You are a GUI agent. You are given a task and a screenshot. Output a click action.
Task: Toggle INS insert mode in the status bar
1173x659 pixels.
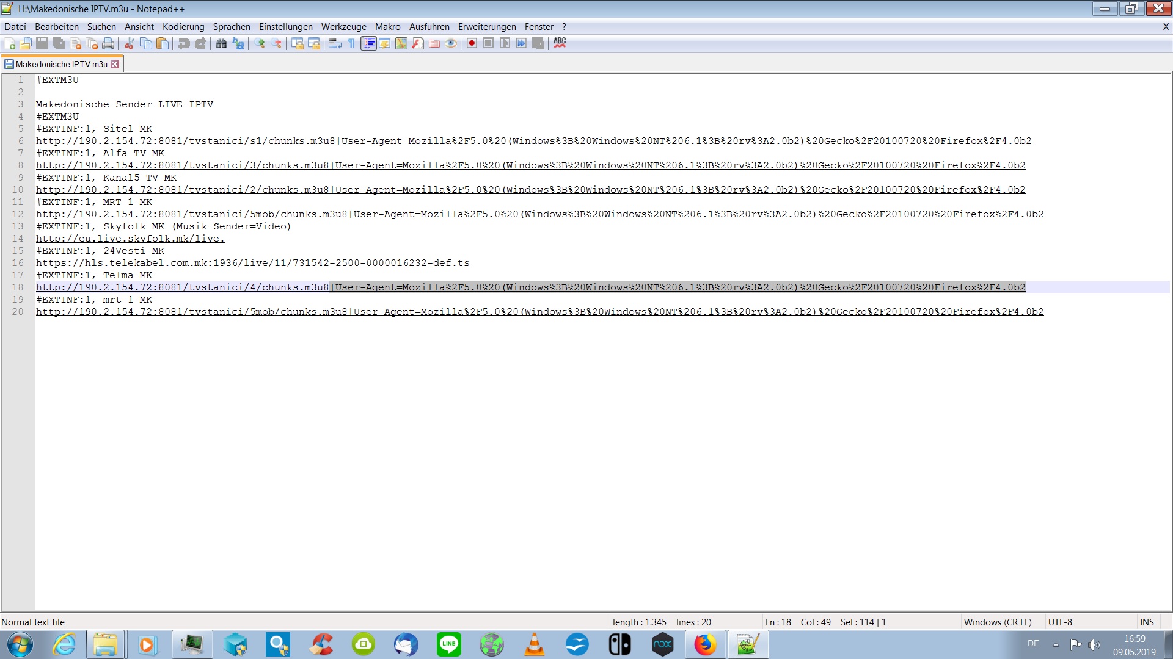(x=1146, y=622)
